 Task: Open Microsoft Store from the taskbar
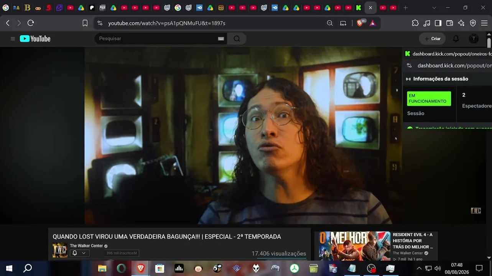pyautogui.click(x=160, y=268)
